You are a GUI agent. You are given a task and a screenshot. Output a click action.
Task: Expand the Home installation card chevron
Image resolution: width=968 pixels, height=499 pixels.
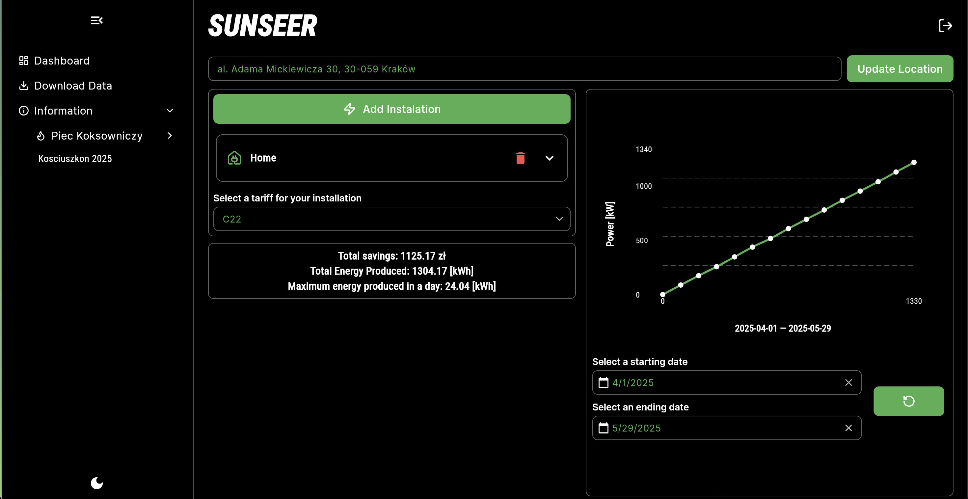click(x=550, y=158)
